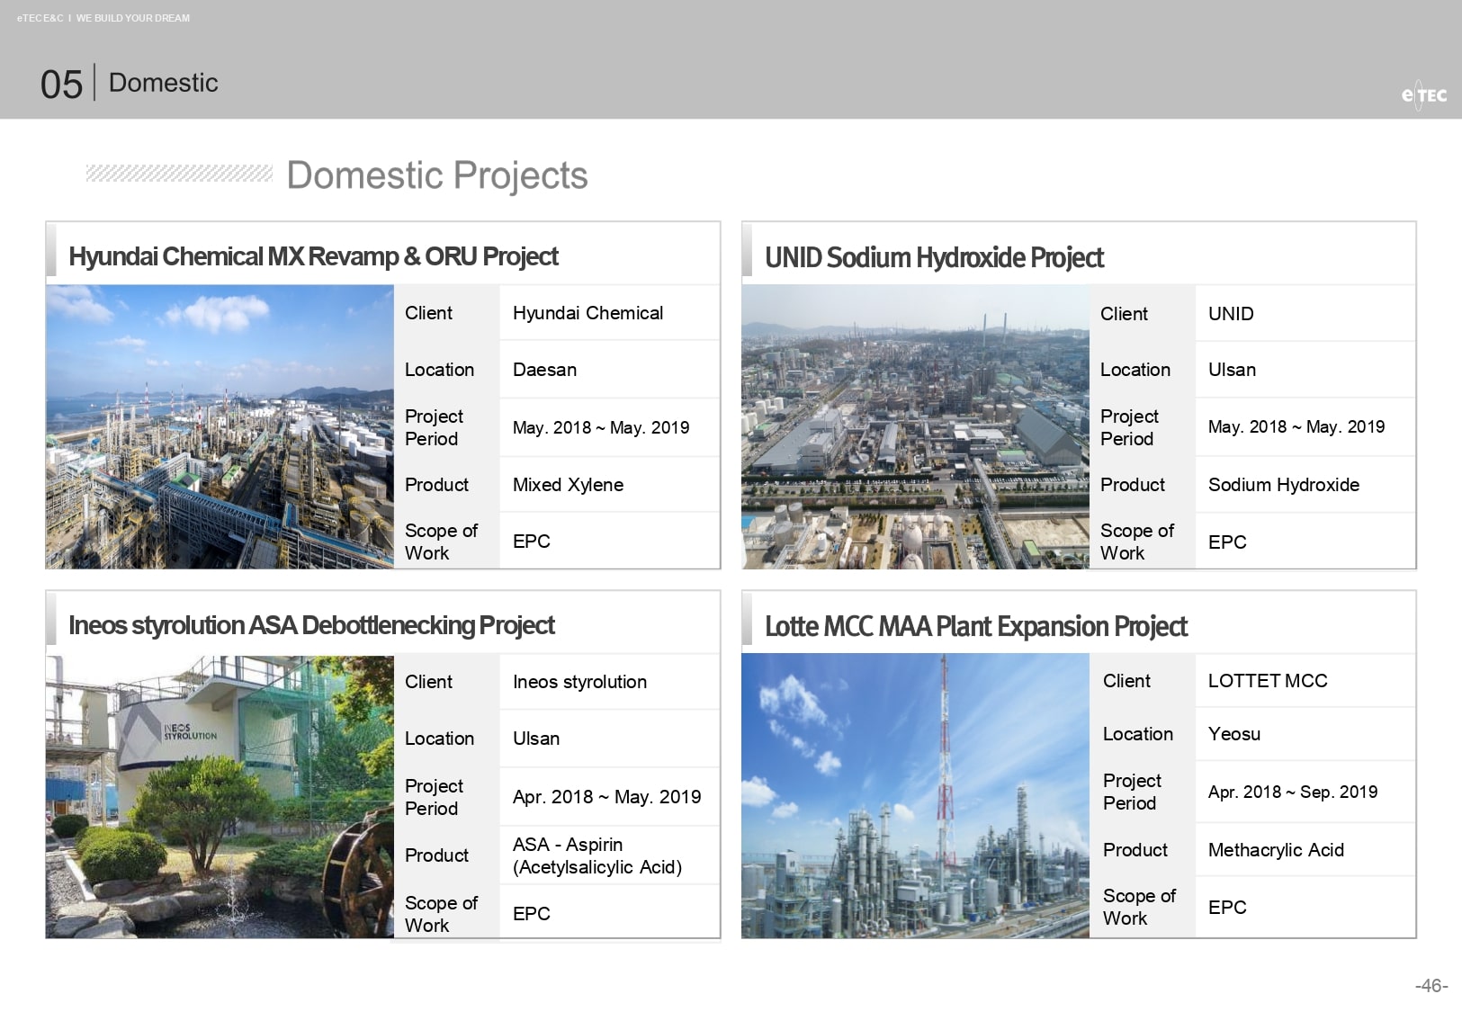Image resolution: width=1462 pixels, height=1012 pixels.
Task: Select the 'Domestic Projects' heading
Action: [437, 175]
